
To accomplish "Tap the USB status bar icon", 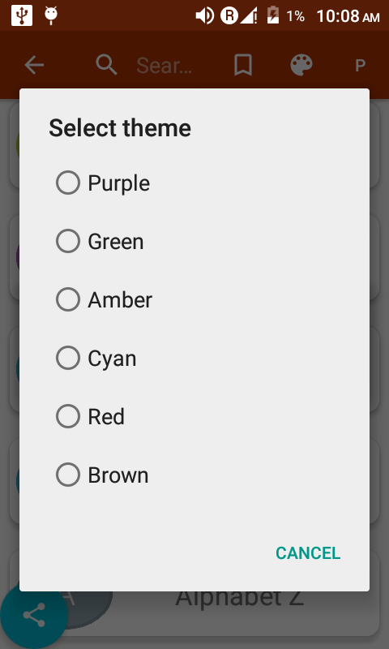I will pos(22,15).
